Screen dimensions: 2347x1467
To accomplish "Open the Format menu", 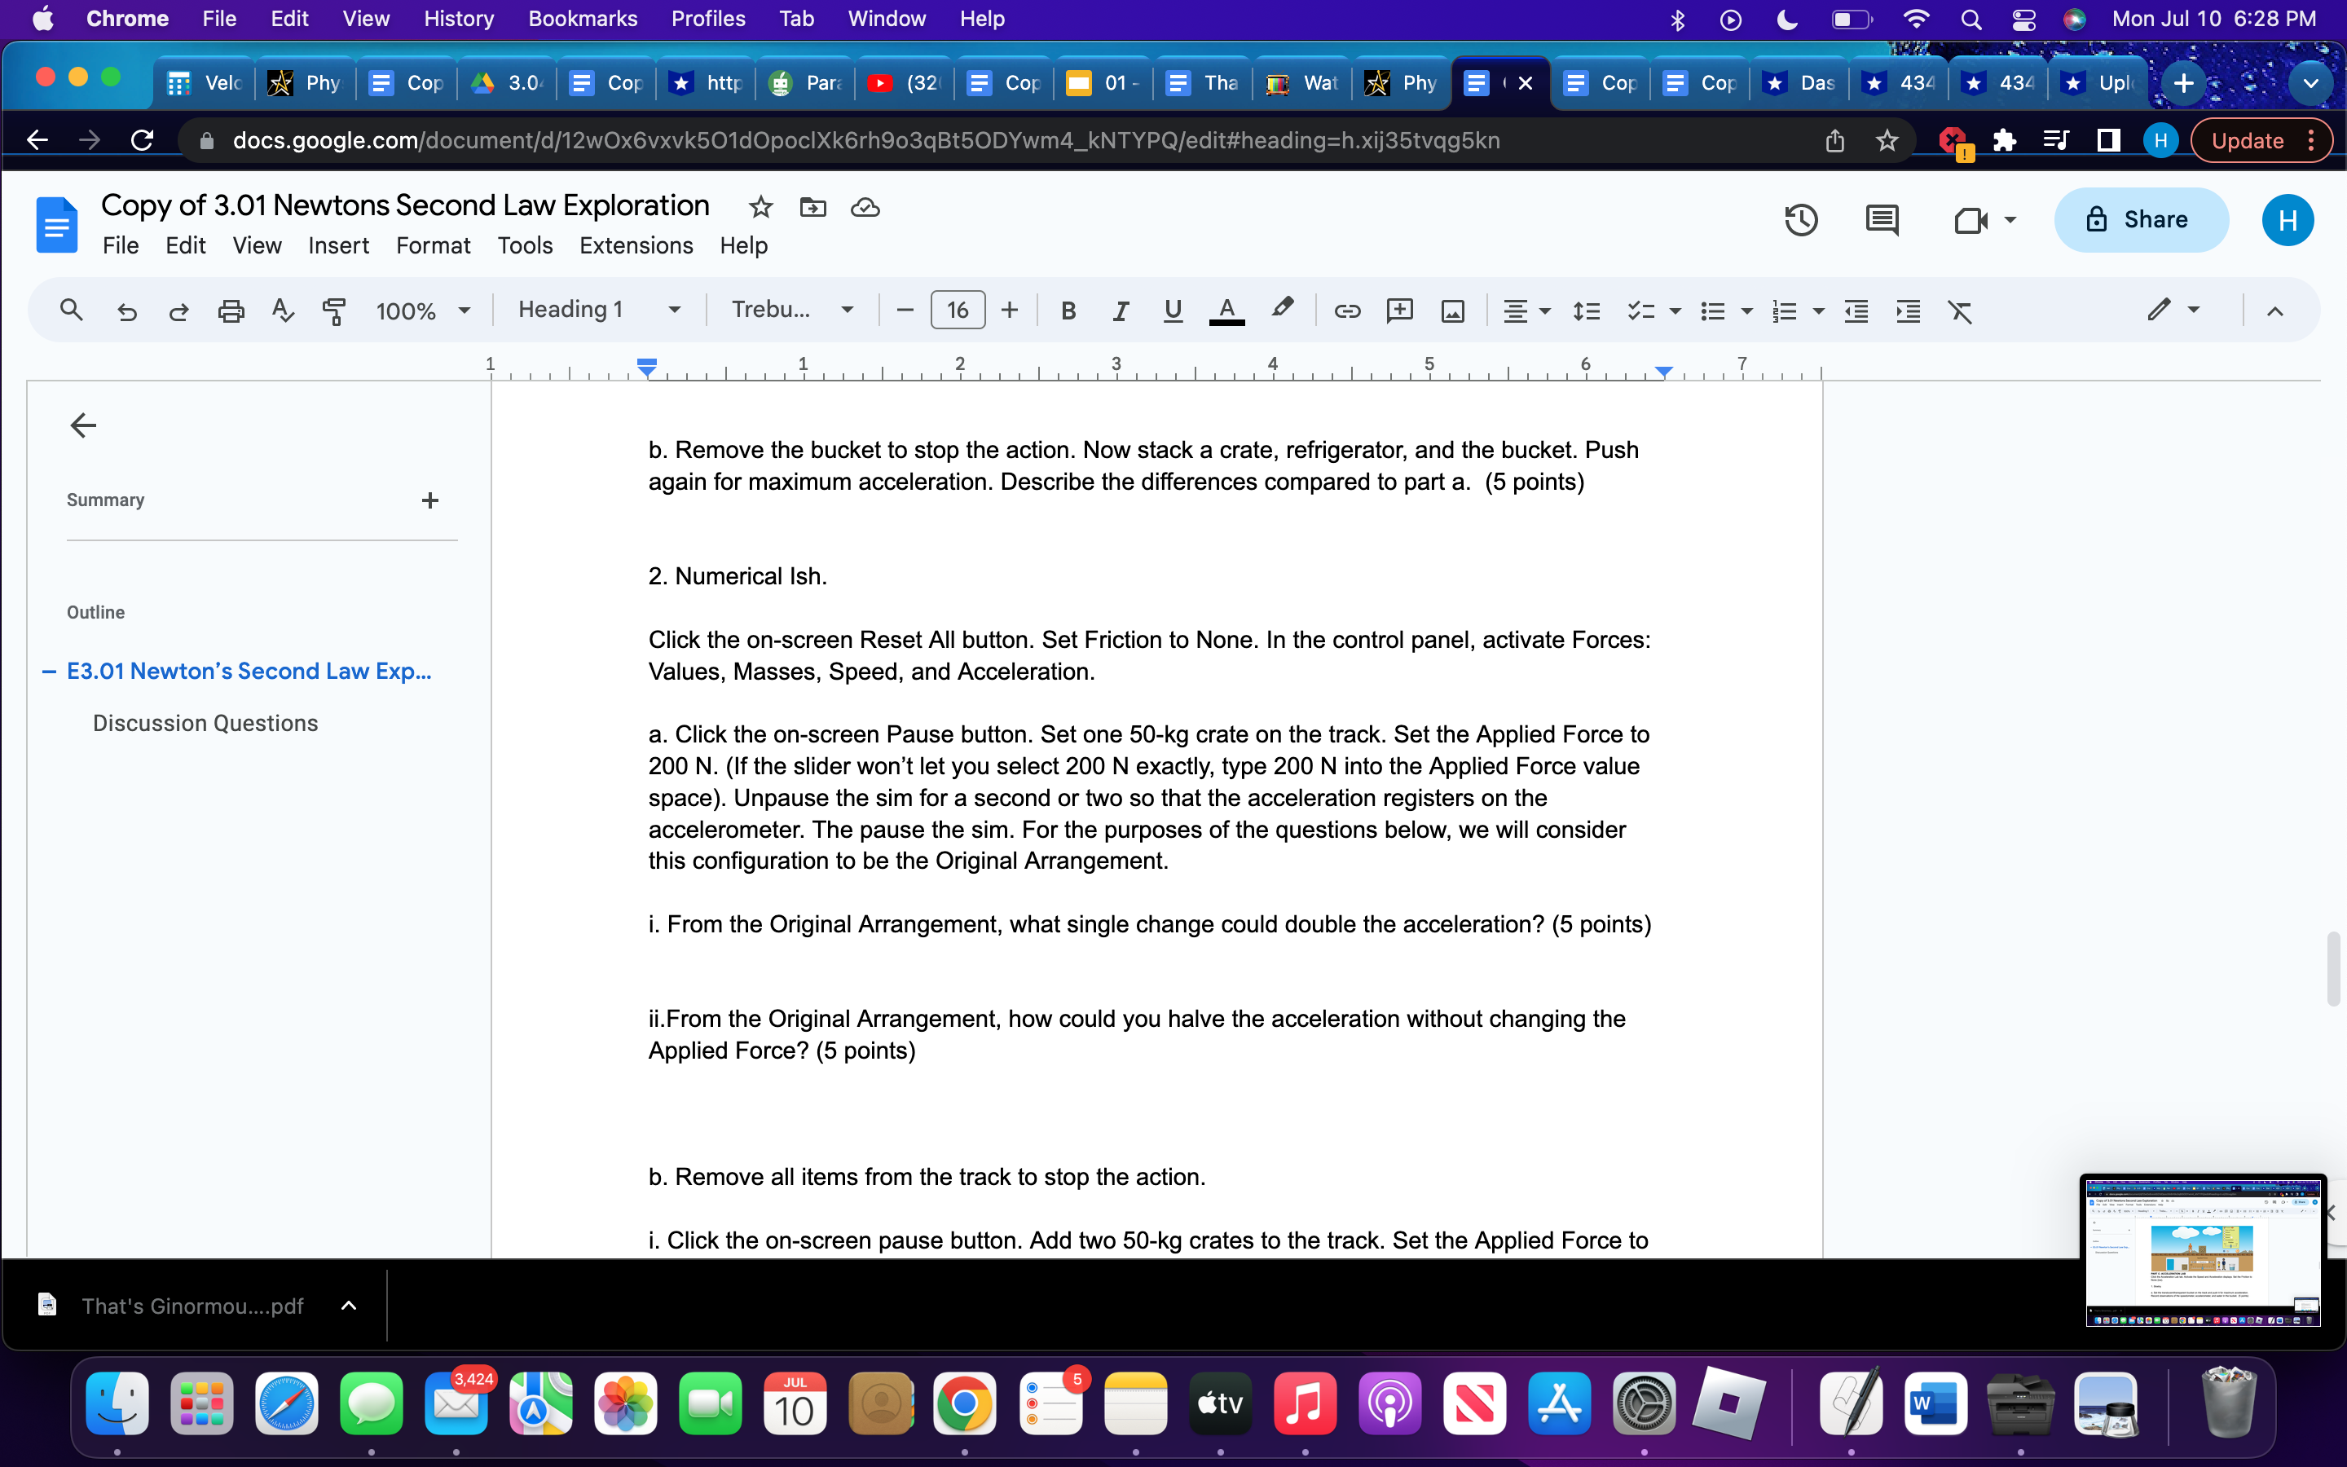I will click(x=433, y=245).
